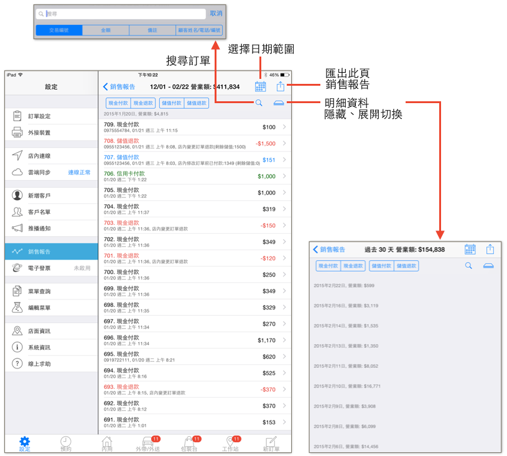Tap the export sales report share icon

coord(281,86)
